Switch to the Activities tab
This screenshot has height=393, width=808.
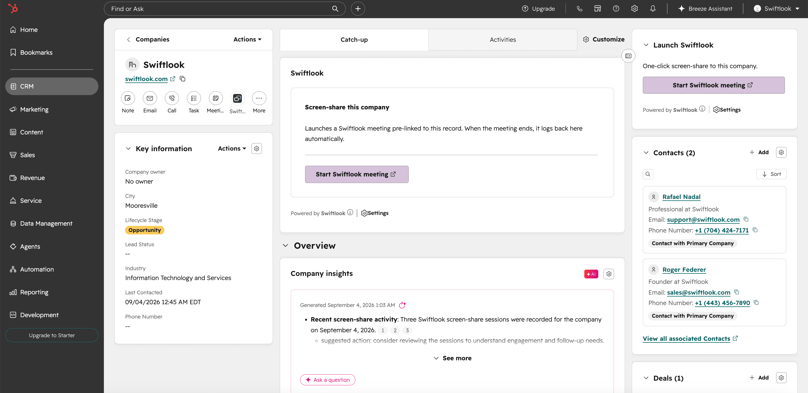click(503, 40)
